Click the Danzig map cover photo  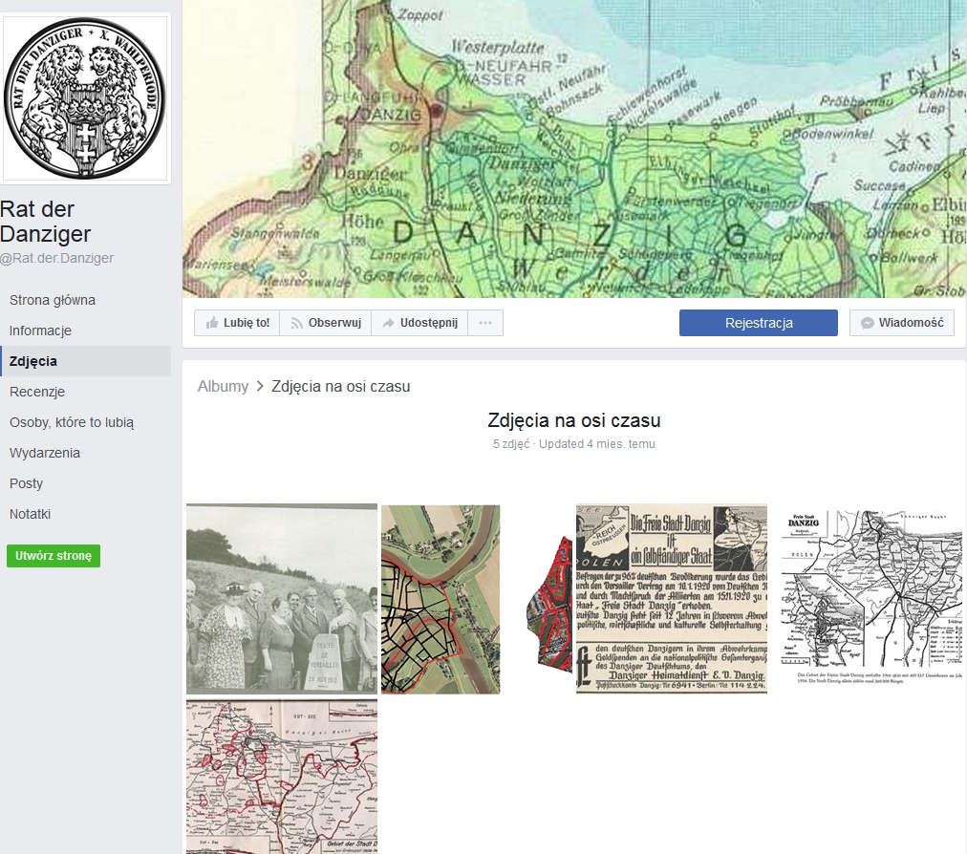click(573, 148)
